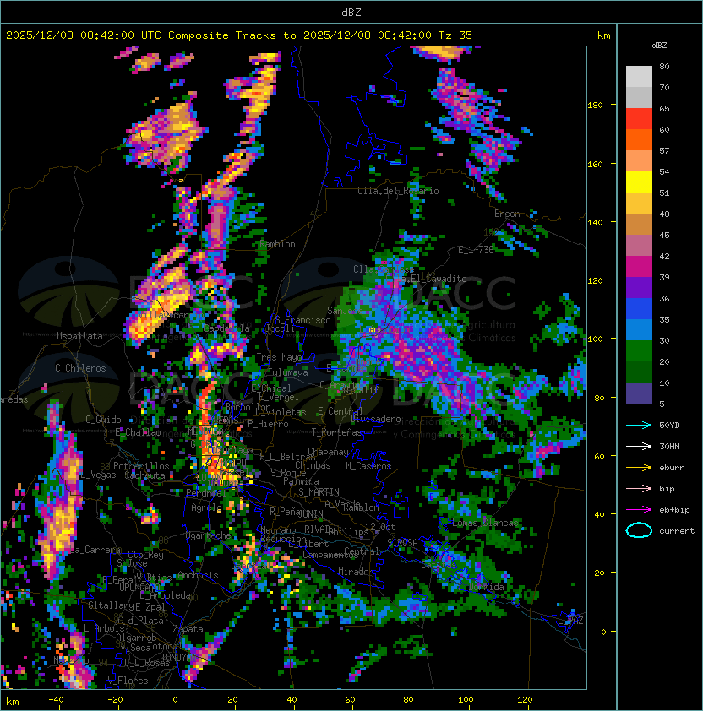Click the E_1-738 label
Screen dimensions: 703x711
(475, 250)
